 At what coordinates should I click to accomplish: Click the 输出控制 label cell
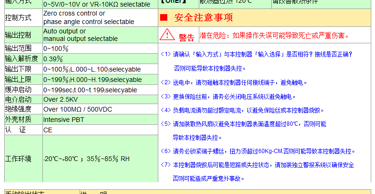coord(18,35)
